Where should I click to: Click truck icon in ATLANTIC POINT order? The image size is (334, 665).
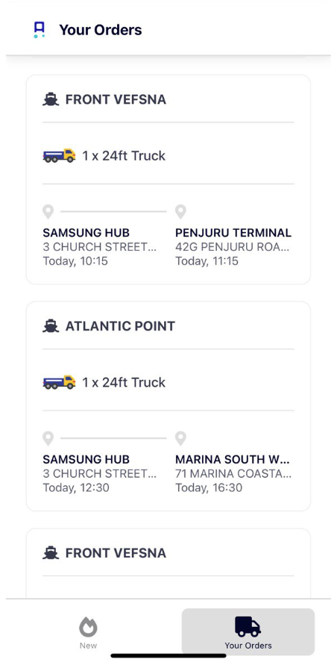pyautogui.click(x=60, y=382)
